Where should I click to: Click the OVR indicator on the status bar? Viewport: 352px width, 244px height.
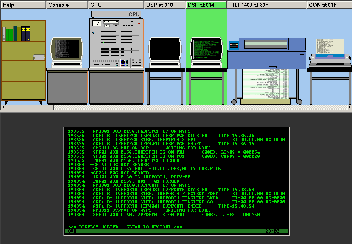(72, 231)
